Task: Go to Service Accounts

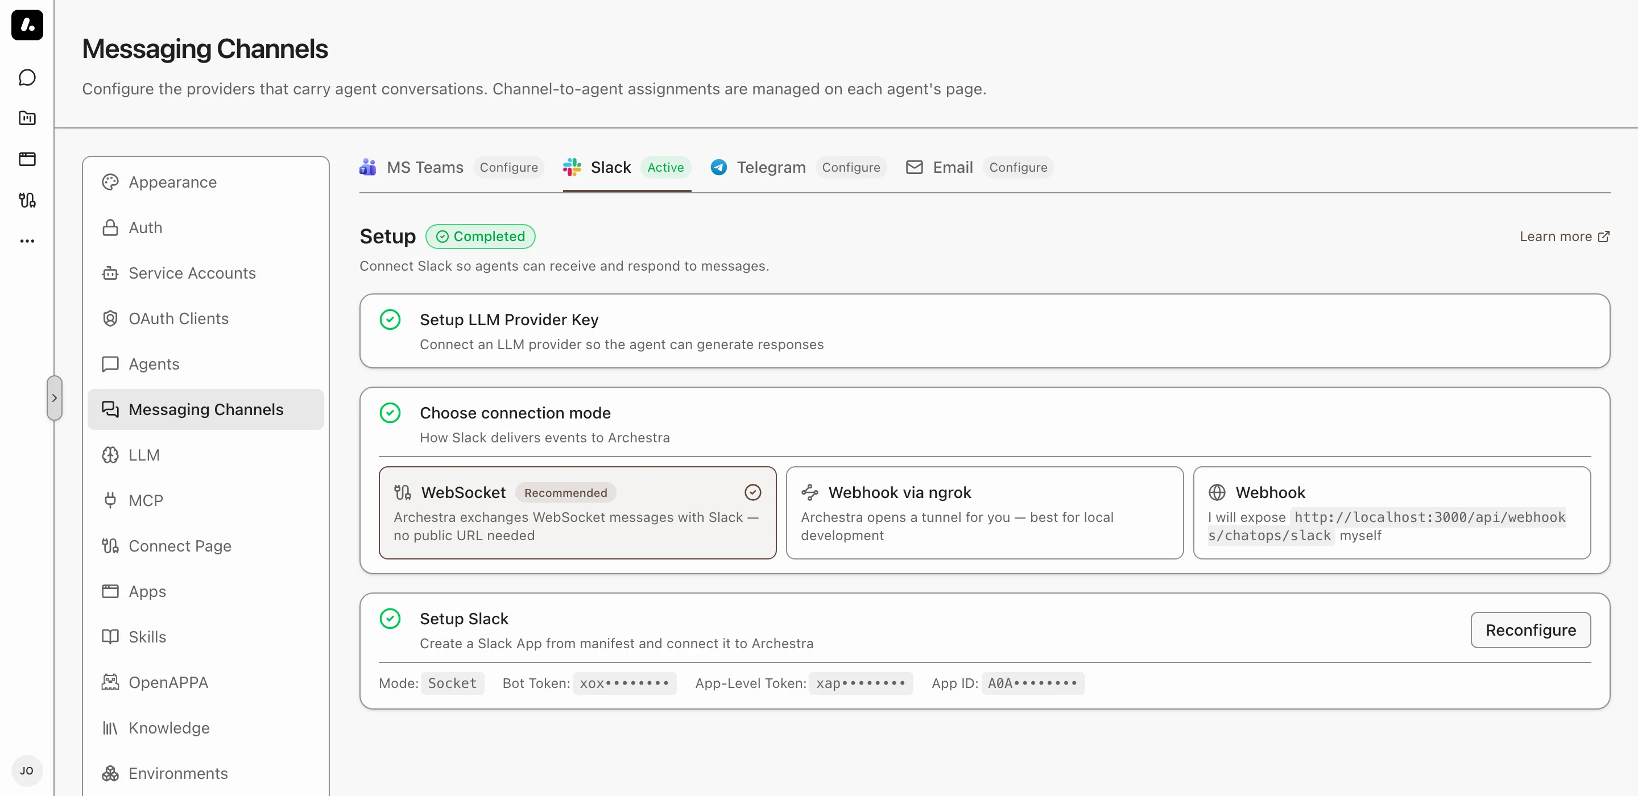Action: [205, 273]
